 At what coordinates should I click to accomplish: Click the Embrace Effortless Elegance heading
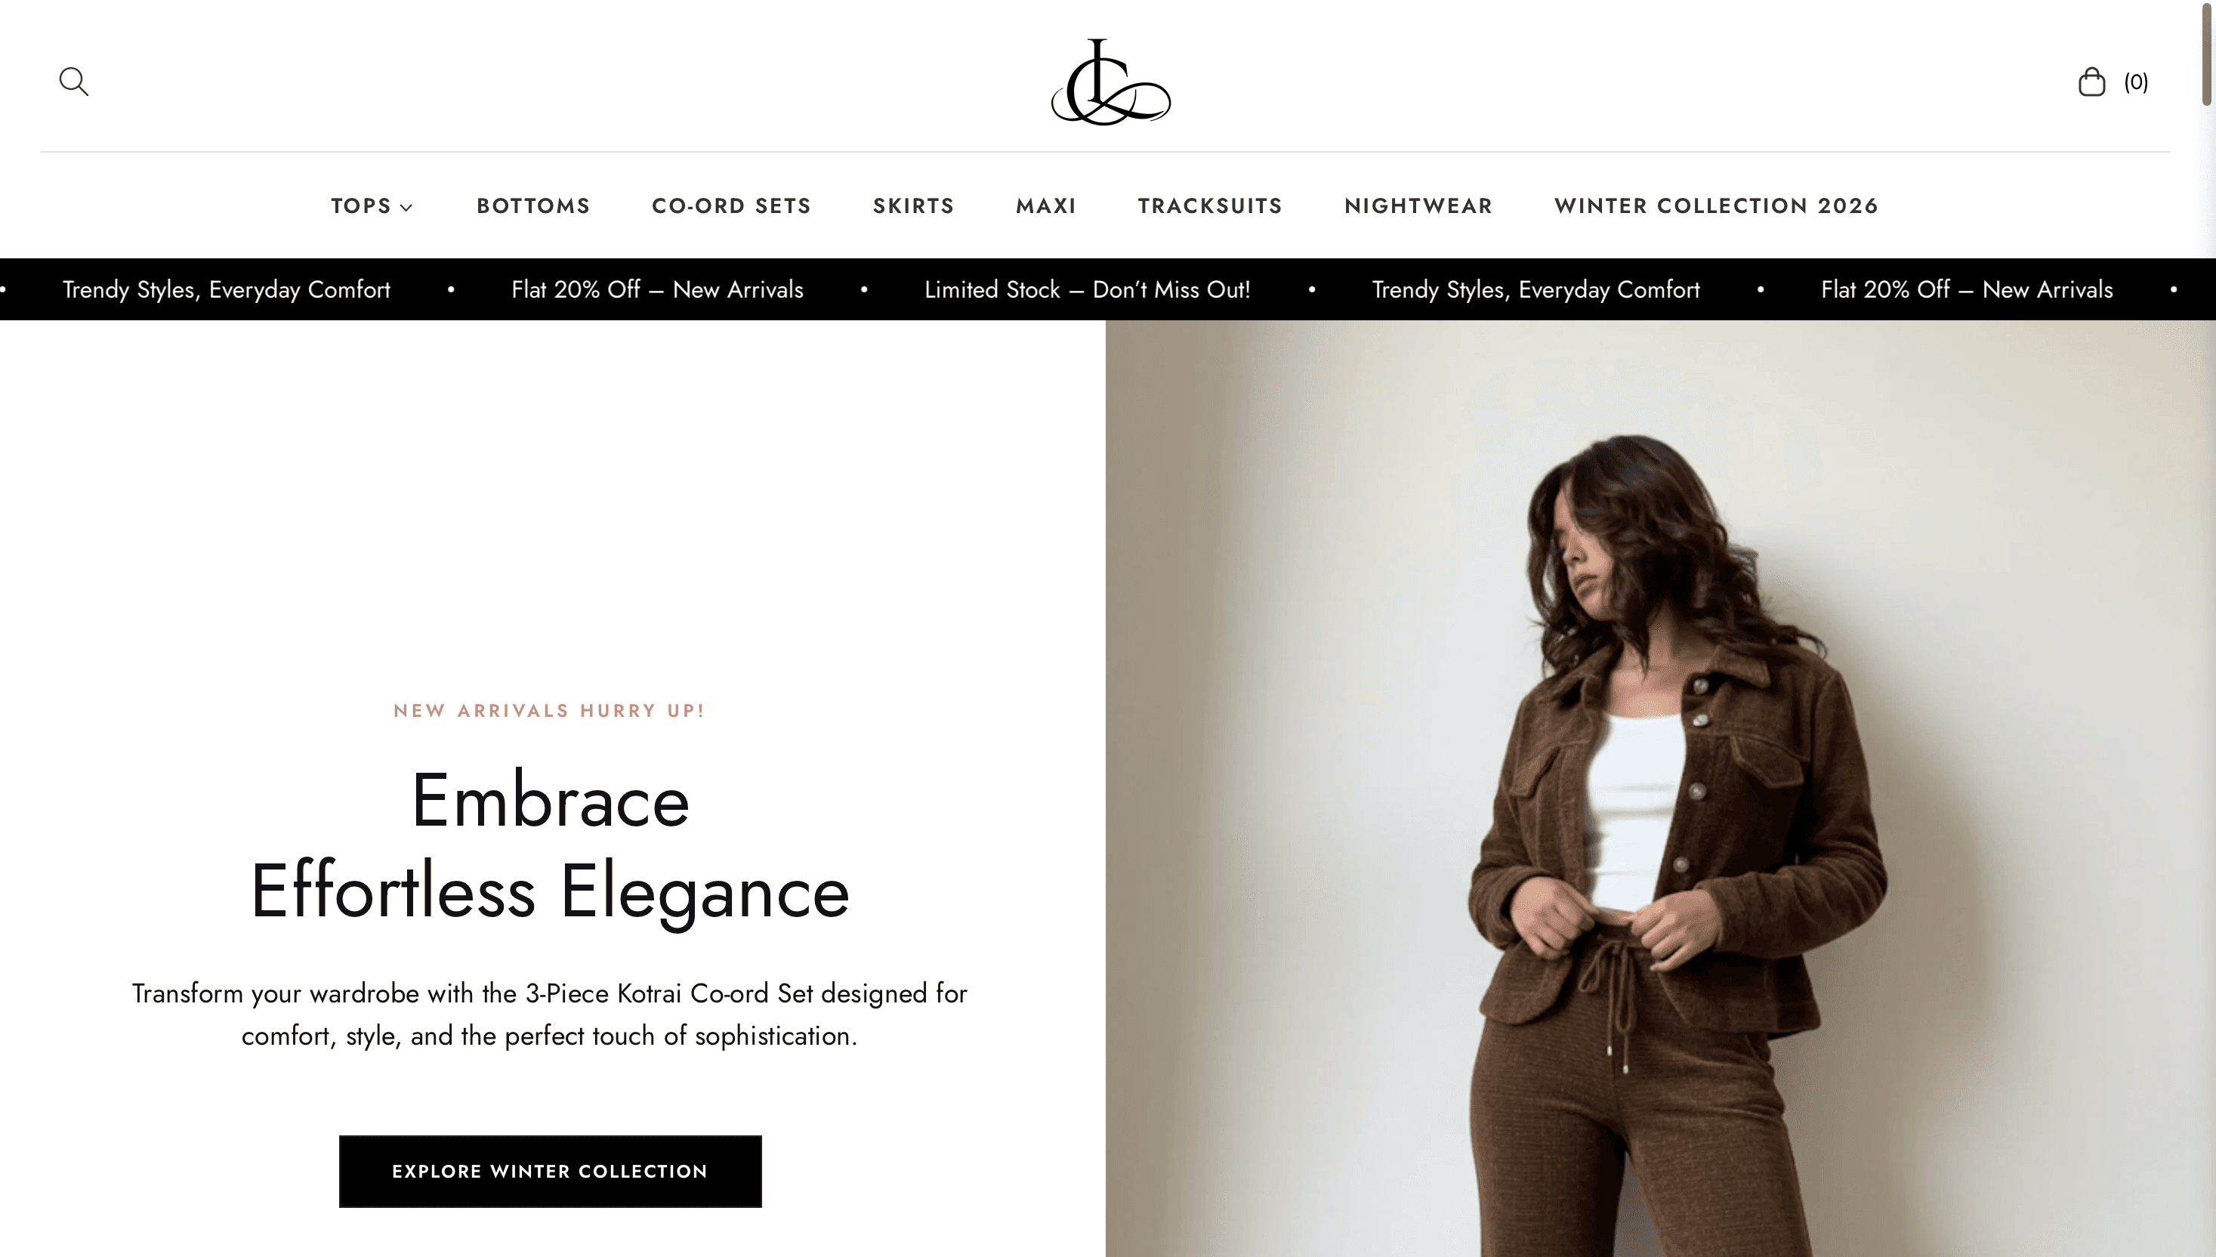point(550,846)
